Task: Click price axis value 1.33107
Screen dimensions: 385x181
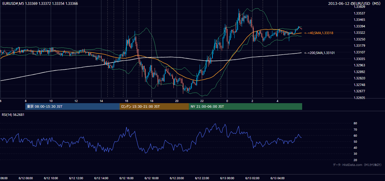Action: (359, 52)
